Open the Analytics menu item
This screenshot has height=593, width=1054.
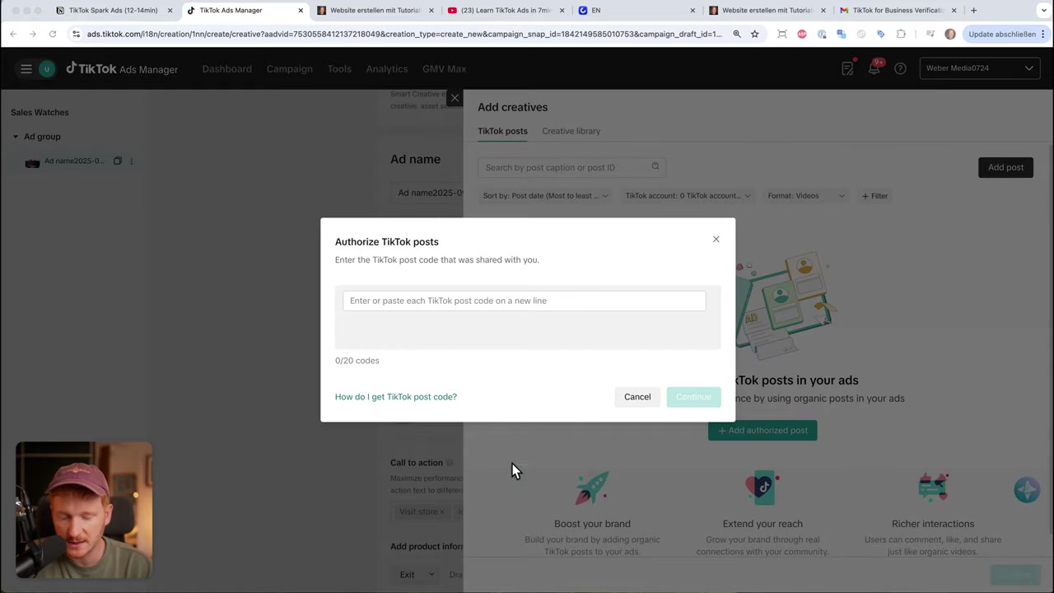click(387, 68)
